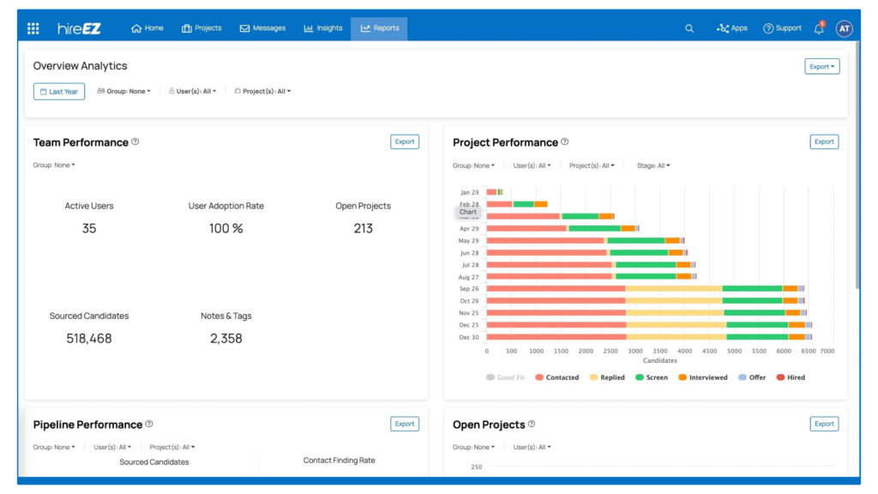Expand the Overview Project(s): All filter

(263, 91)
